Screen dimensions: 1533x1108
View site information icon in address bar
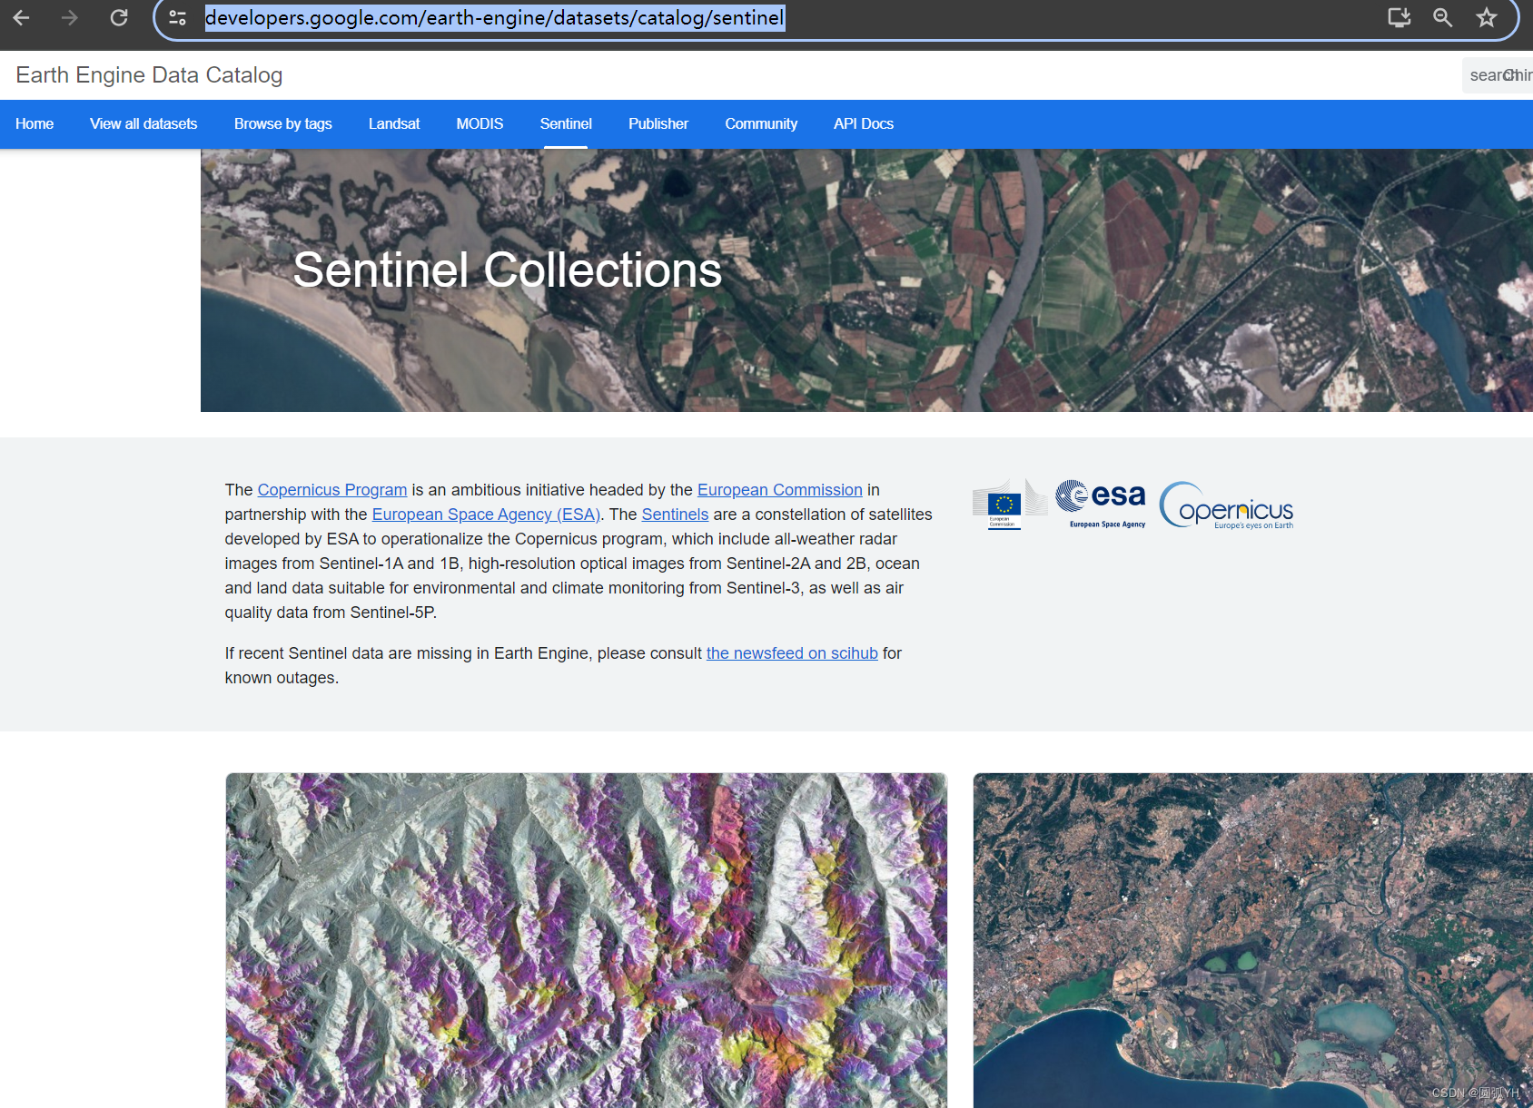[178, 17]
